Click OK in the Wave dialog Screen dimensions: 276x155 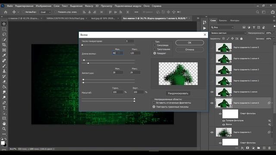[190, 43]
